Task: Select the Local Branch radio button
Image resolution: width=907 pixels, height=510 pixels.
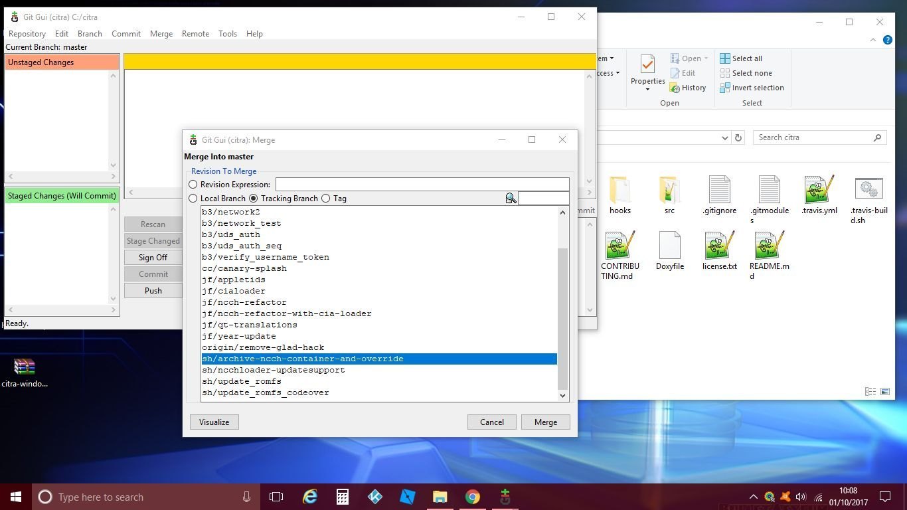Action: pyautogui.click(x=193, y=199)
